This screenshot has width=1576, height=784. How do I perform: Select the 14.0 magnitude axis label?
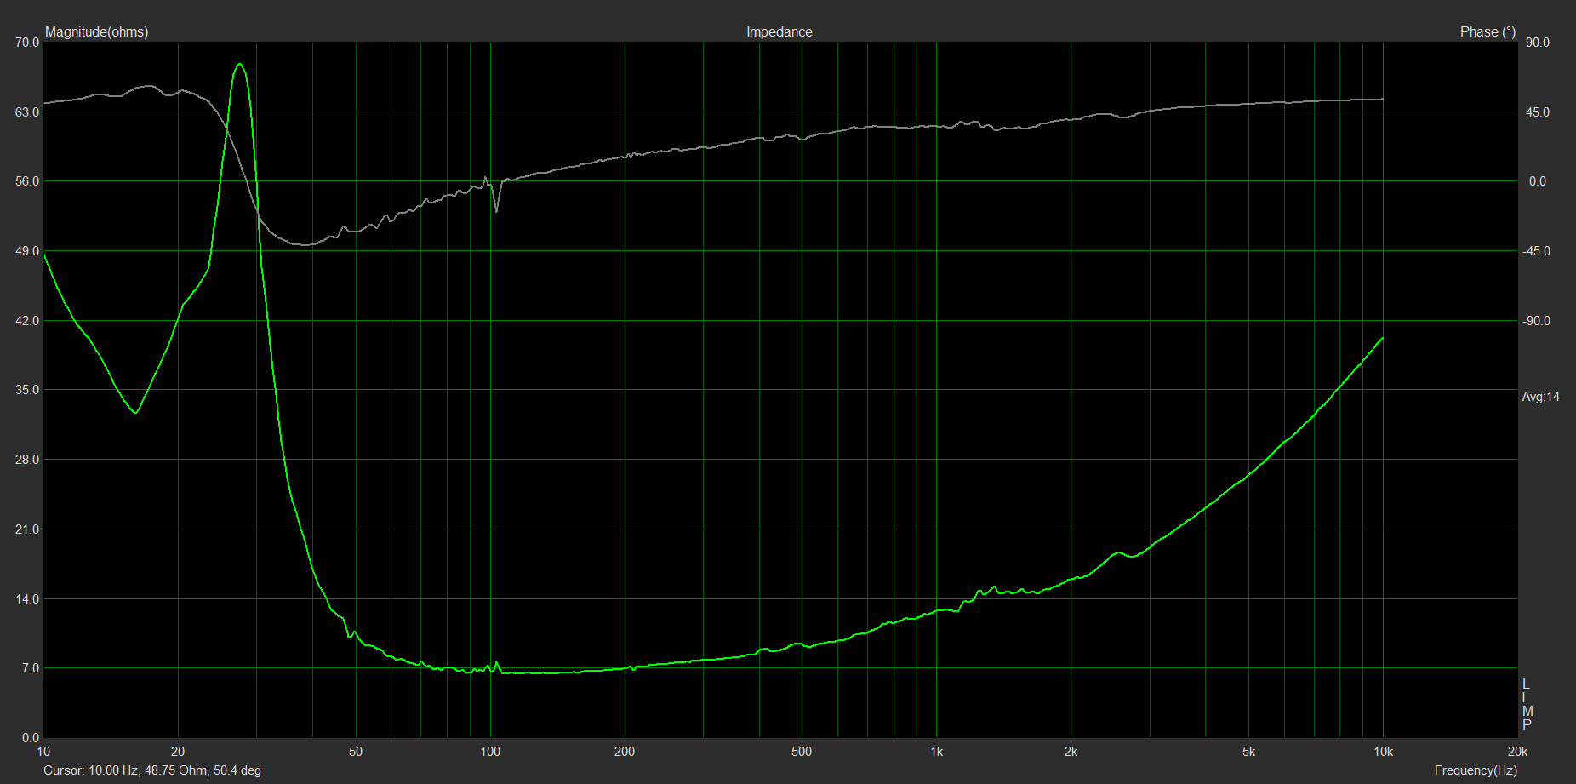pyautogui.click(x=28, y=599)
